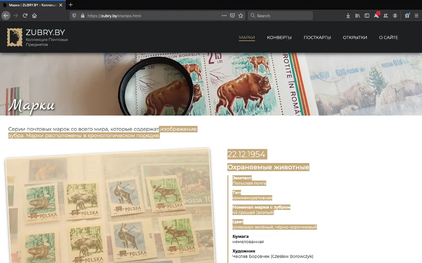Click the date 22.12.1954 heading
This screenshot has height=263, width=422.
point(246,154)
